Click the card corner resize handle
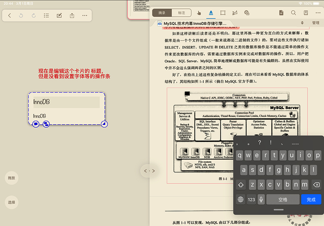324x226 pixels. tap(104, 124)
